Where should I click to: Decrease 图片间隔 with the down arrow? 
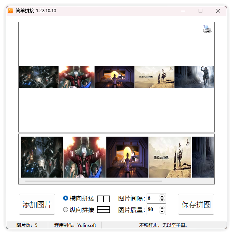[x=162, y=200]
